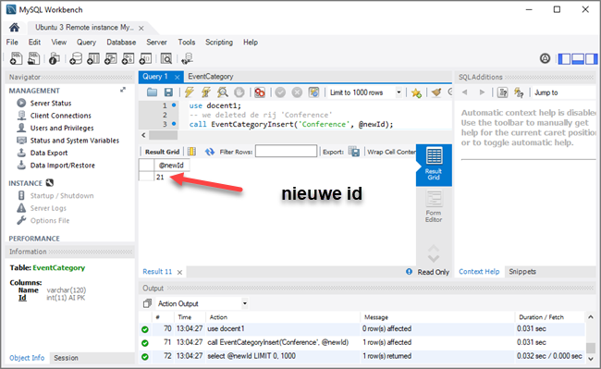Open Startup / Shutdown under Instance
This screenshot has width=601, height=369.
tap(62, 196)
